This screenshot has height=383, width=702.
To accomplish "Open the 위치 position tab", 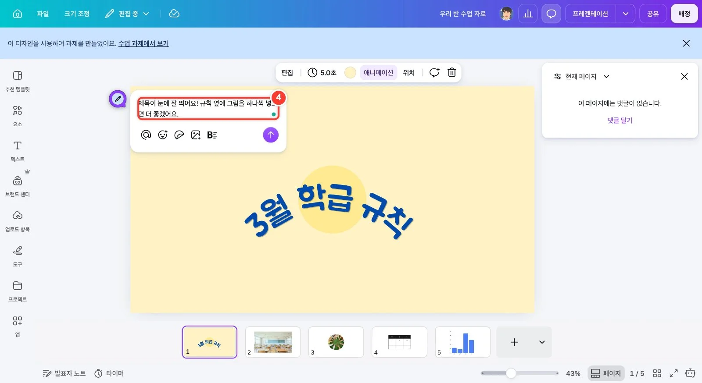I will point(409,73).
